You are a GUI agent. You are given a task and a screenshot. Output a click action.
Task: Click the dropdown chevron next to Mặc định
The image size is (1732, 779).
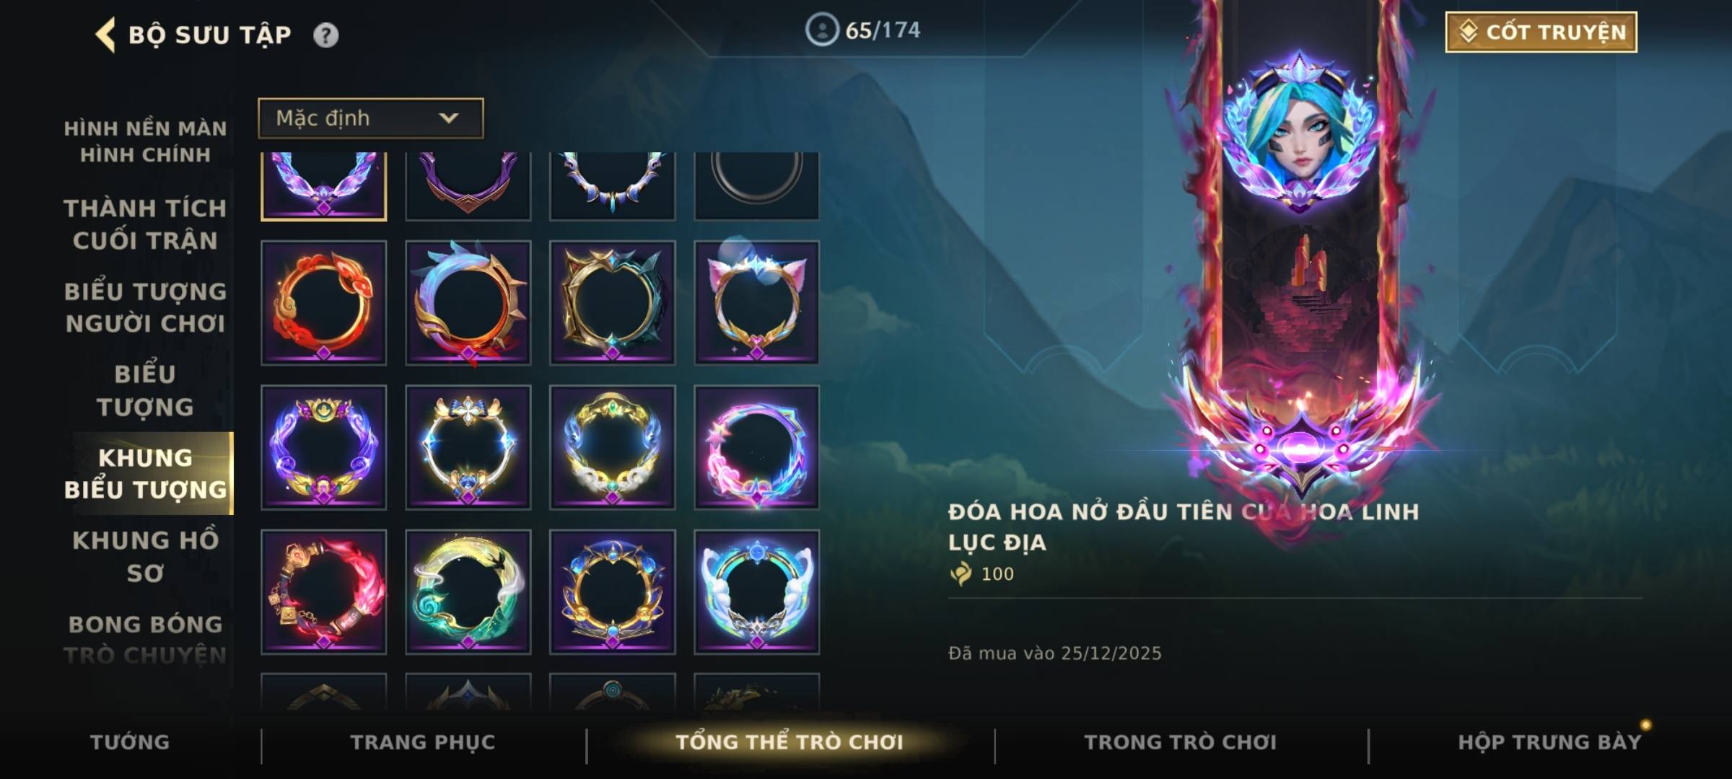449,118
